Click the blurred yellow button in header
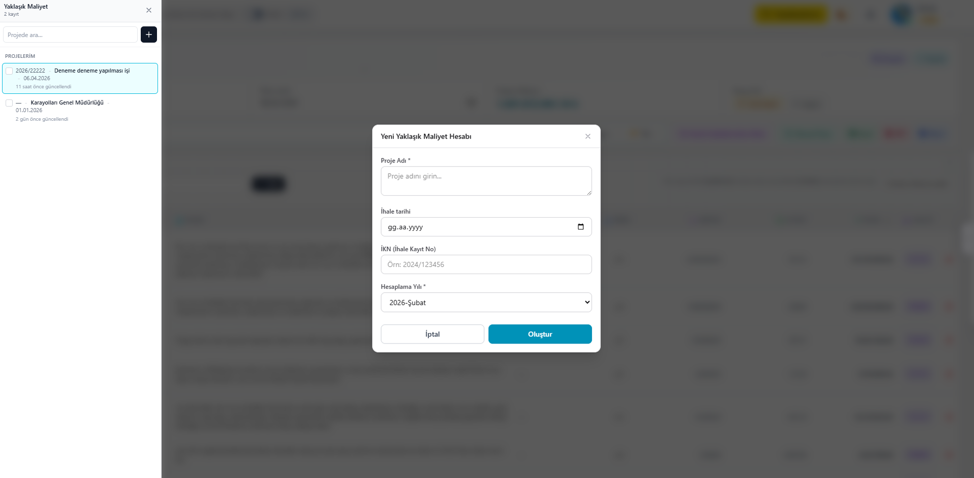974x478 pixels. pyautogui.click(x=791, y=15)
